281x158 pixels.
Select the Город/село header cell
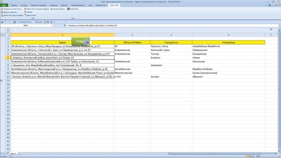pos(171,43)
